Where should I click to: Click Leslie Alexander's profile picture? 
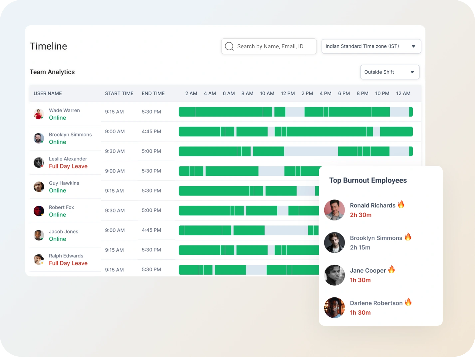click(39, 163)
